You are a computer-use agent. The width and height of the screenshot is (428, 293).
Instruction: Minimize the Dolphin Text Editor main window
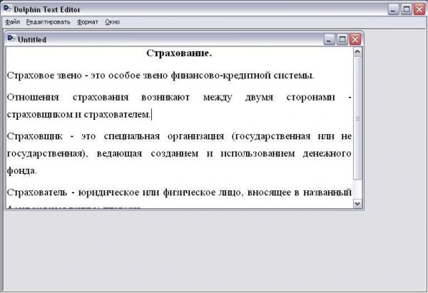(x=393, y=9)
